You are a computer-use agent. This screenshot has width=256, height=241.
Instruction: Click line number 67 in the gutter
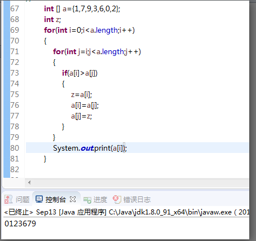click(15, 9)
